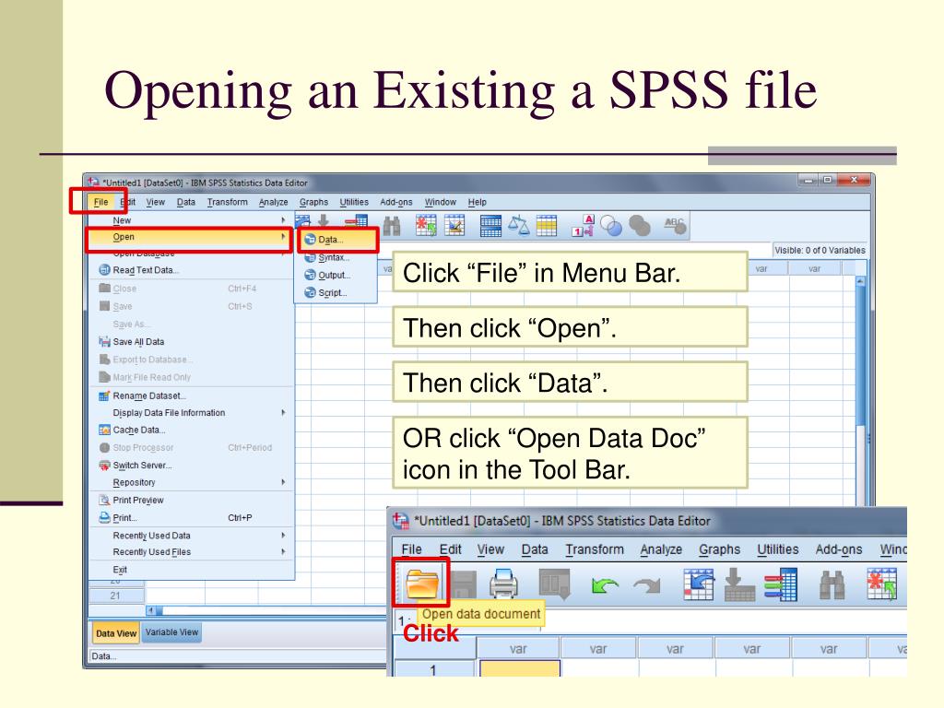The width and height of the screenshot is (944, 708).
Task: Select Print... in File menu
Action: click(x=192, y=518)
